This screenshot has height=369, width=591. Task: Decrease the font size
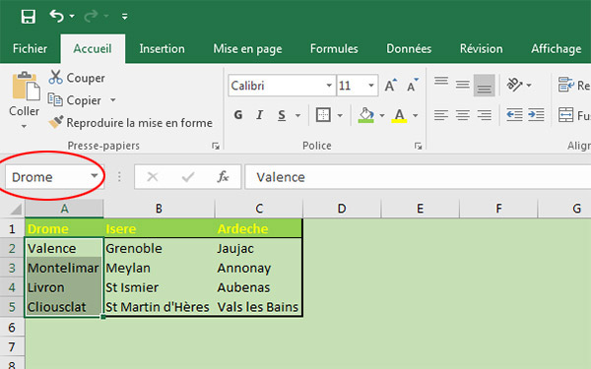pos(413,86)
